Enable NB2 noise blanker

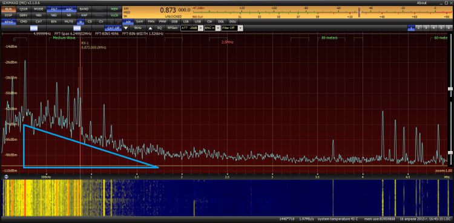[x=54, y=15]
